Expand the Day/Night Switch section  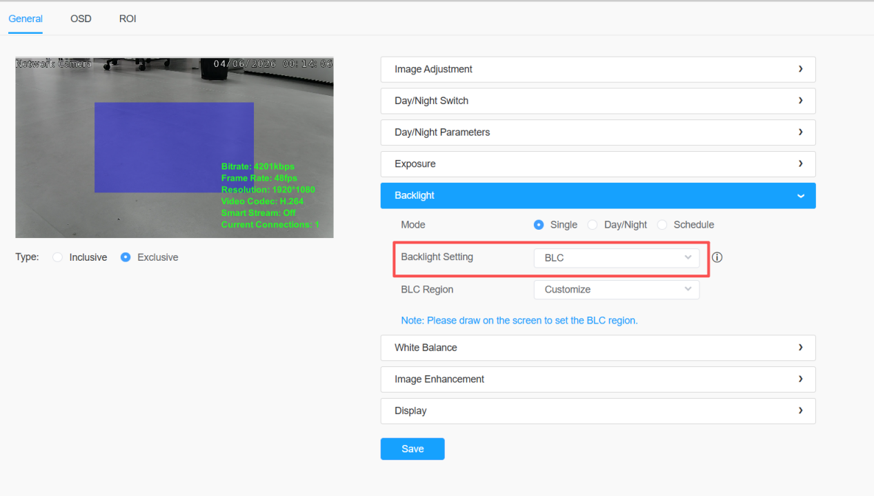pos(598,101)
